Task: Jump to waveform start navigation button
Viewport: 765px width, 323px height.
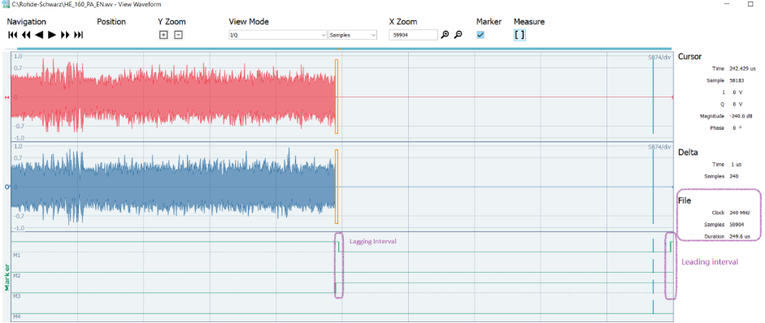Action: click(12, 35)
